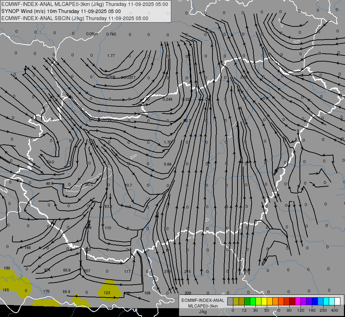This screenshot has height=317, width=345.
Task: Click legend tick label 12
Action: point(244,310)
